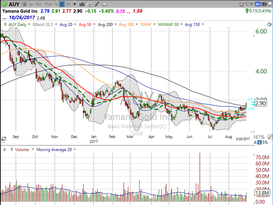Expand Avg 200 dropdown arrow
This screenshot has width=273, height=205.
click(116, 25)
